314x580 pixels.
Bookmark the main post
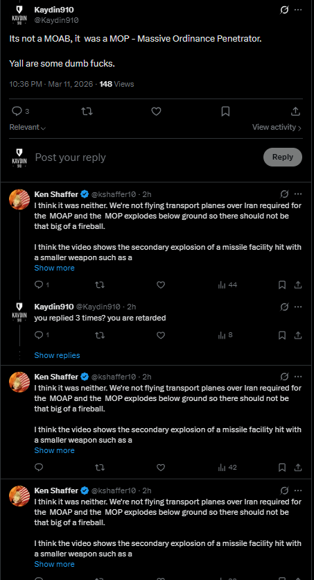[225, 111]
